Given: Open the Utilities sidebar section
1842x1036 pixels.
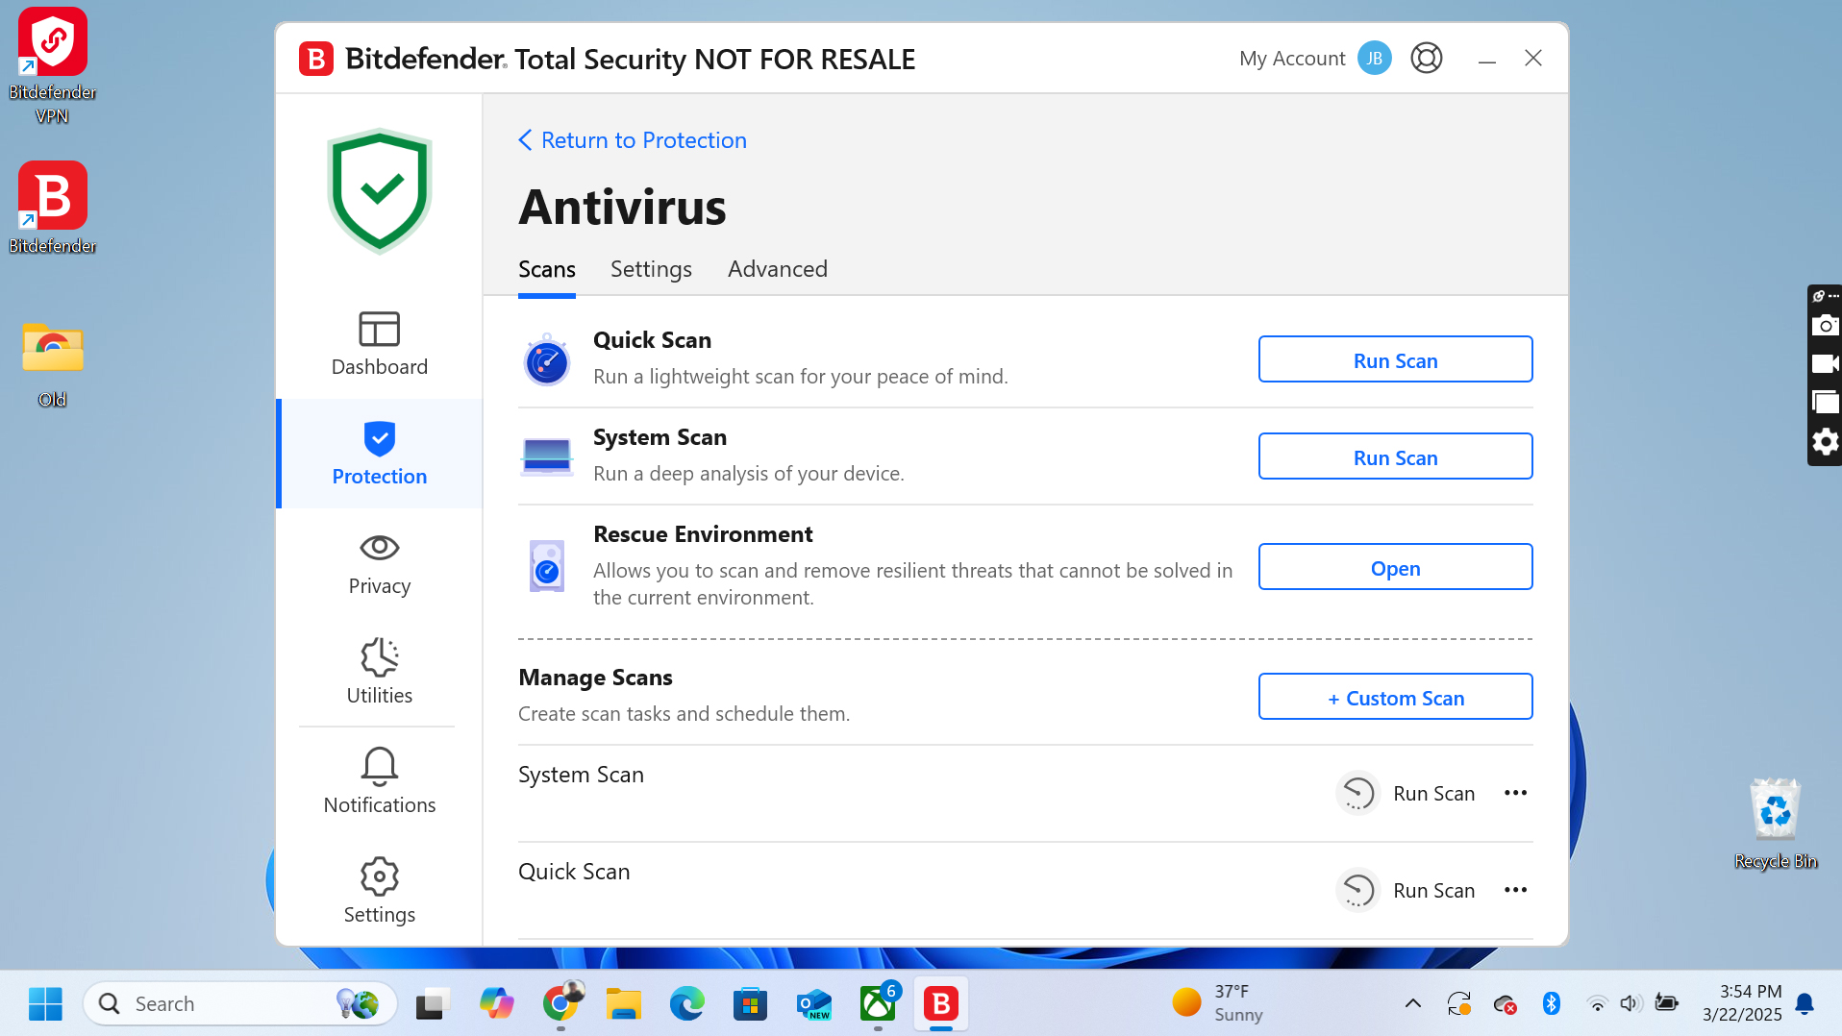Looking at the screenshot, I should pos(379,672).
